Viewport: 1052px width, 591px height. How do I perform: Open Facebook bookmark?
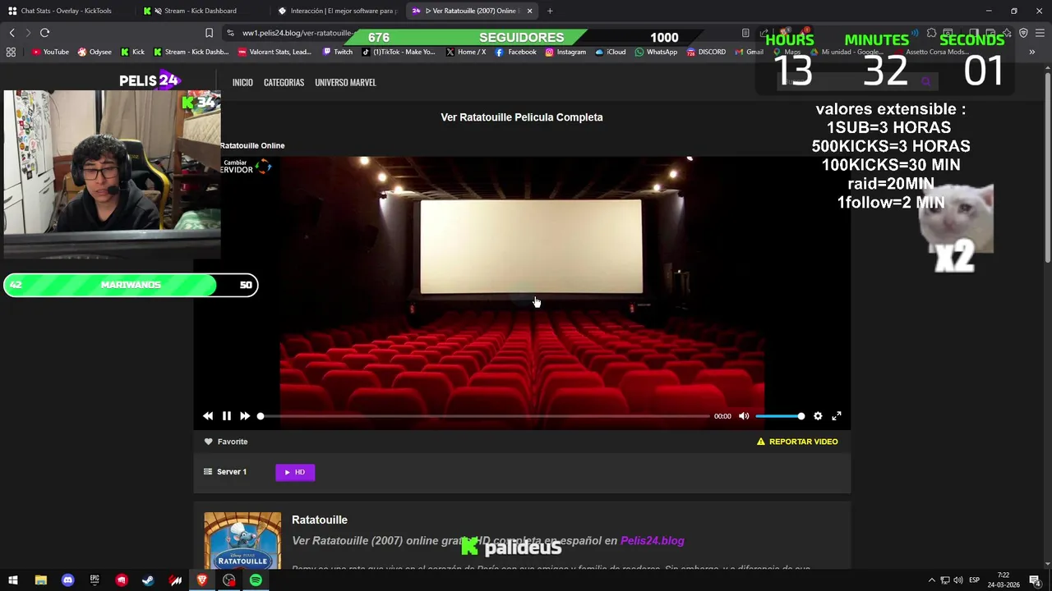click(x=515, y=52)
